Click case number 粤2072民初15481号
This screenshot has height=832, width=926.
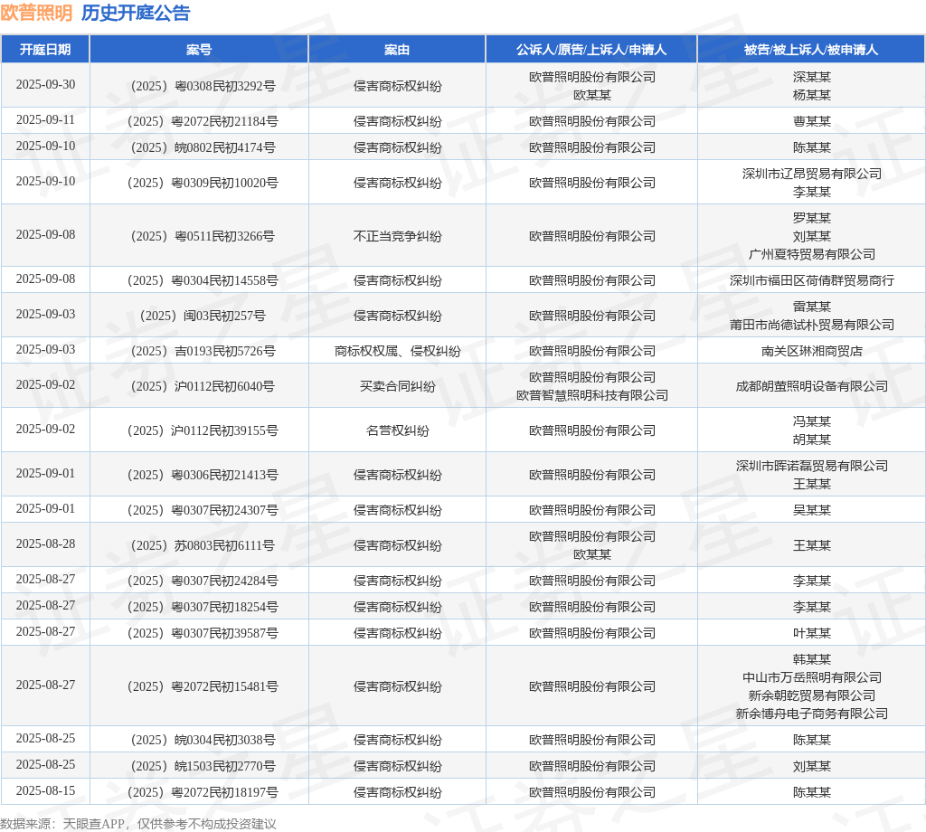click(x=203, y=686)
